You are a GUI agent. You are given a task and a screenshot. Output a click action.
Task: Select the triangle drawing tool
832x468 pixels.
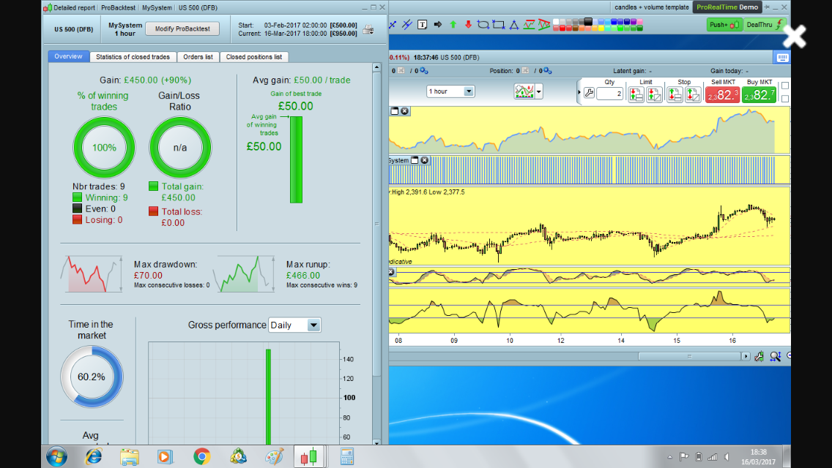513,24
